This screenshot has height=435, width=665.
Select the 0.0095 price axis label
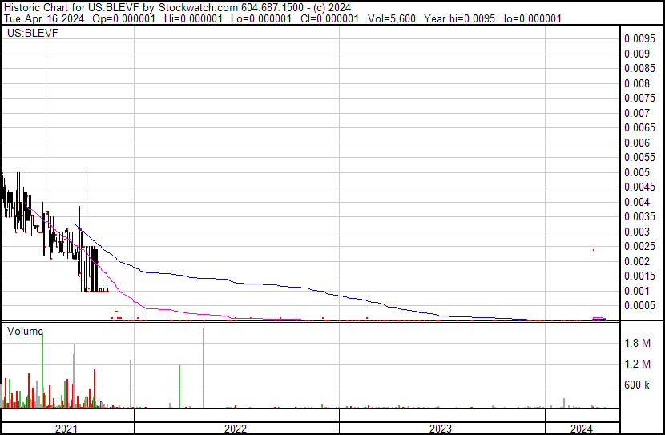639,39
